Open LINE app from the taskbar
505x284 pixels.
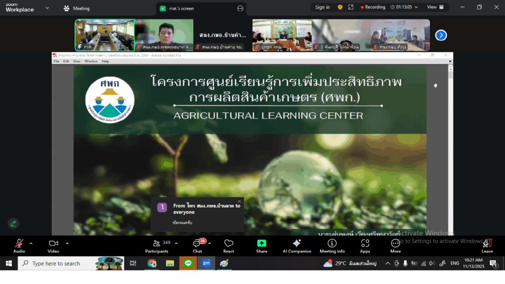[187, 264]
